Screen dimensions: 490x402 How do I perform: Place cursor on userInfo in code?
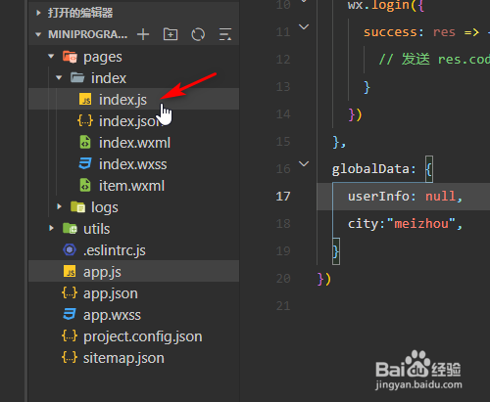tap(378, 197)
